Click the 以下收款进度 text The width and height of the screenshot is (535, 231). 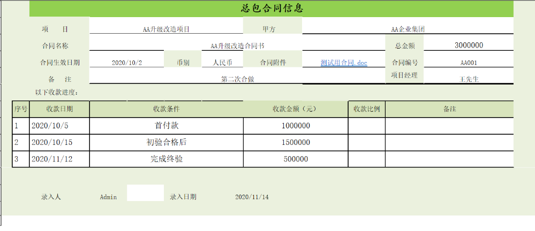[57, 93]
